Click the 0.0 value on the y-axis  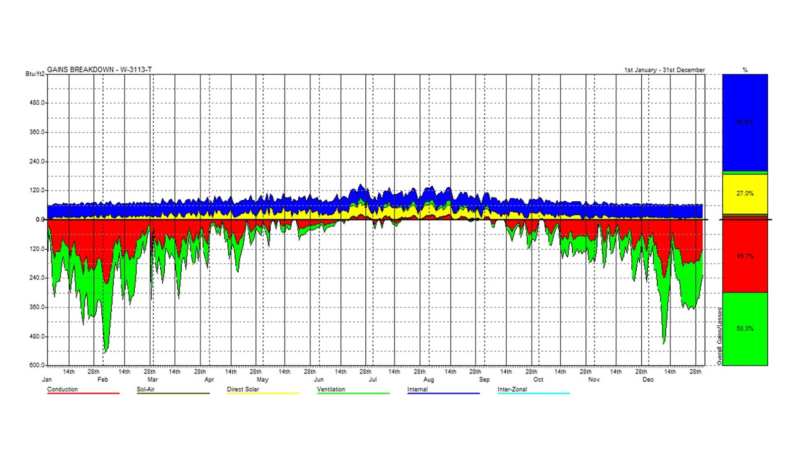pos(40,219)
